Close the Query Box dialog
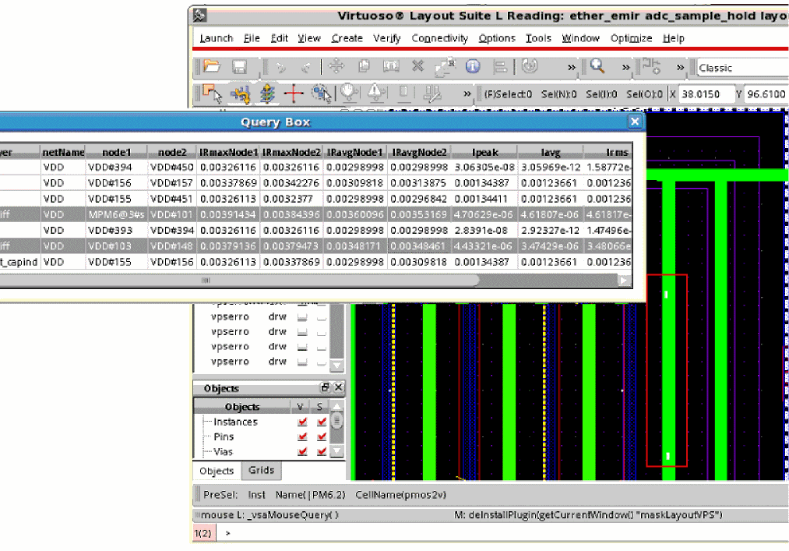Viewport: 789px width, 551px height. click(x=635, y=122)
